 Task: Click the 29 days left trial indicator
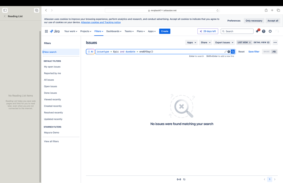[208, 31]
